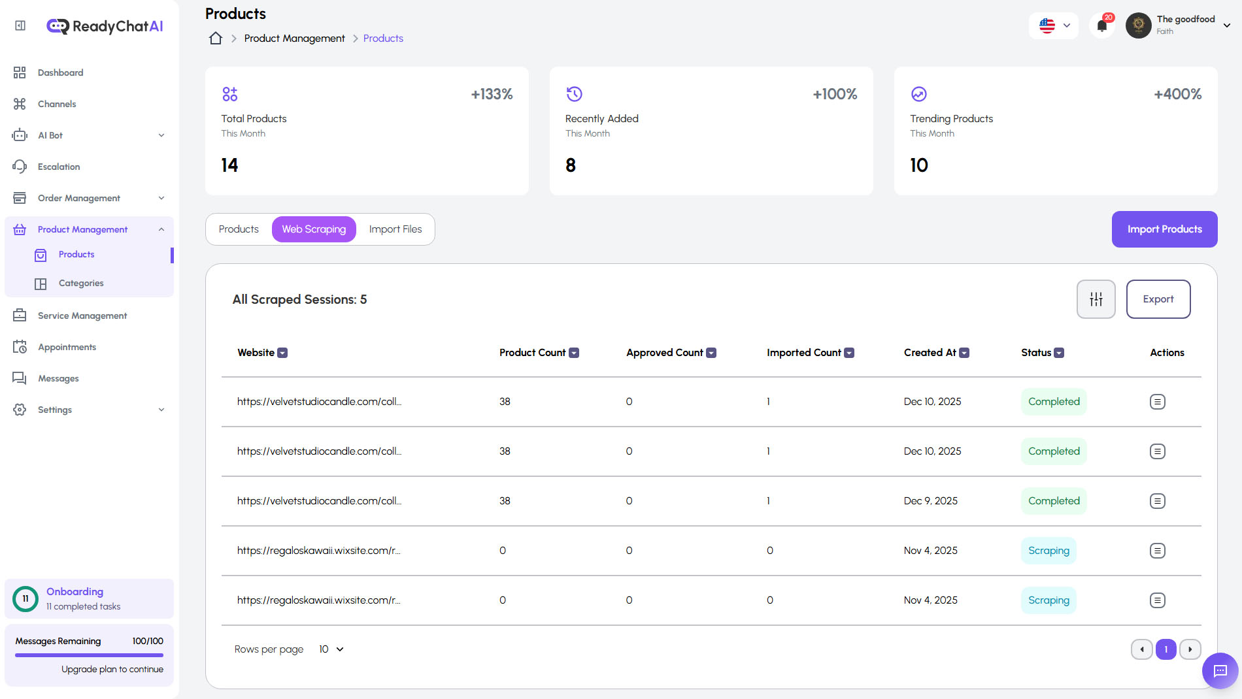
Task: Open the Appointments section
Action: click(x=67, y=347)
